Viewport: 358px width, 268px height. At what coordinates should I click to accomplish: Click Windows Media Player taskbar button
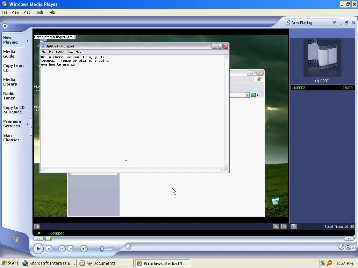(163, 263)
